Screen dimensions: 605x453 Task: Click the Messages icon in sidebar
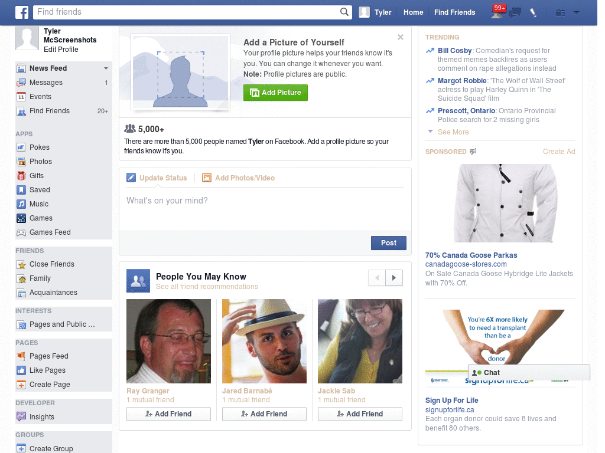coord(21,83)
